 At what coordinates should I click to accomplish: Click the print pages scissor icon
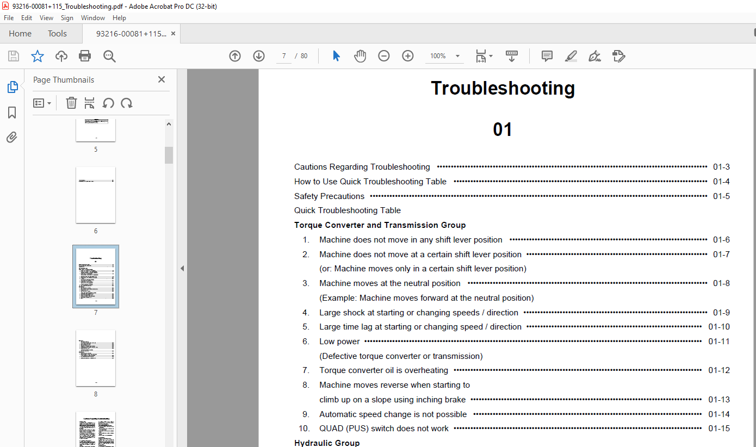click(90, 103)
